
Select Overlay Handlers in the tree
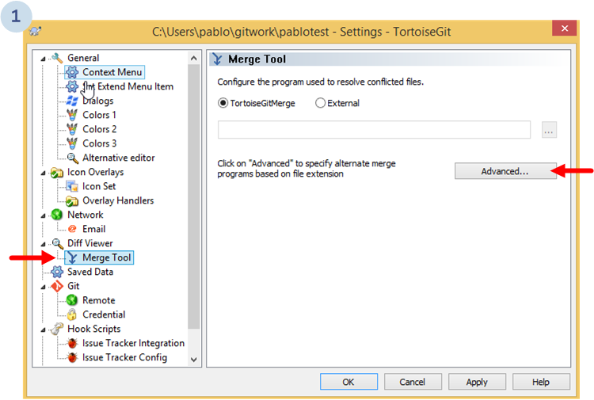coord(118,200)
